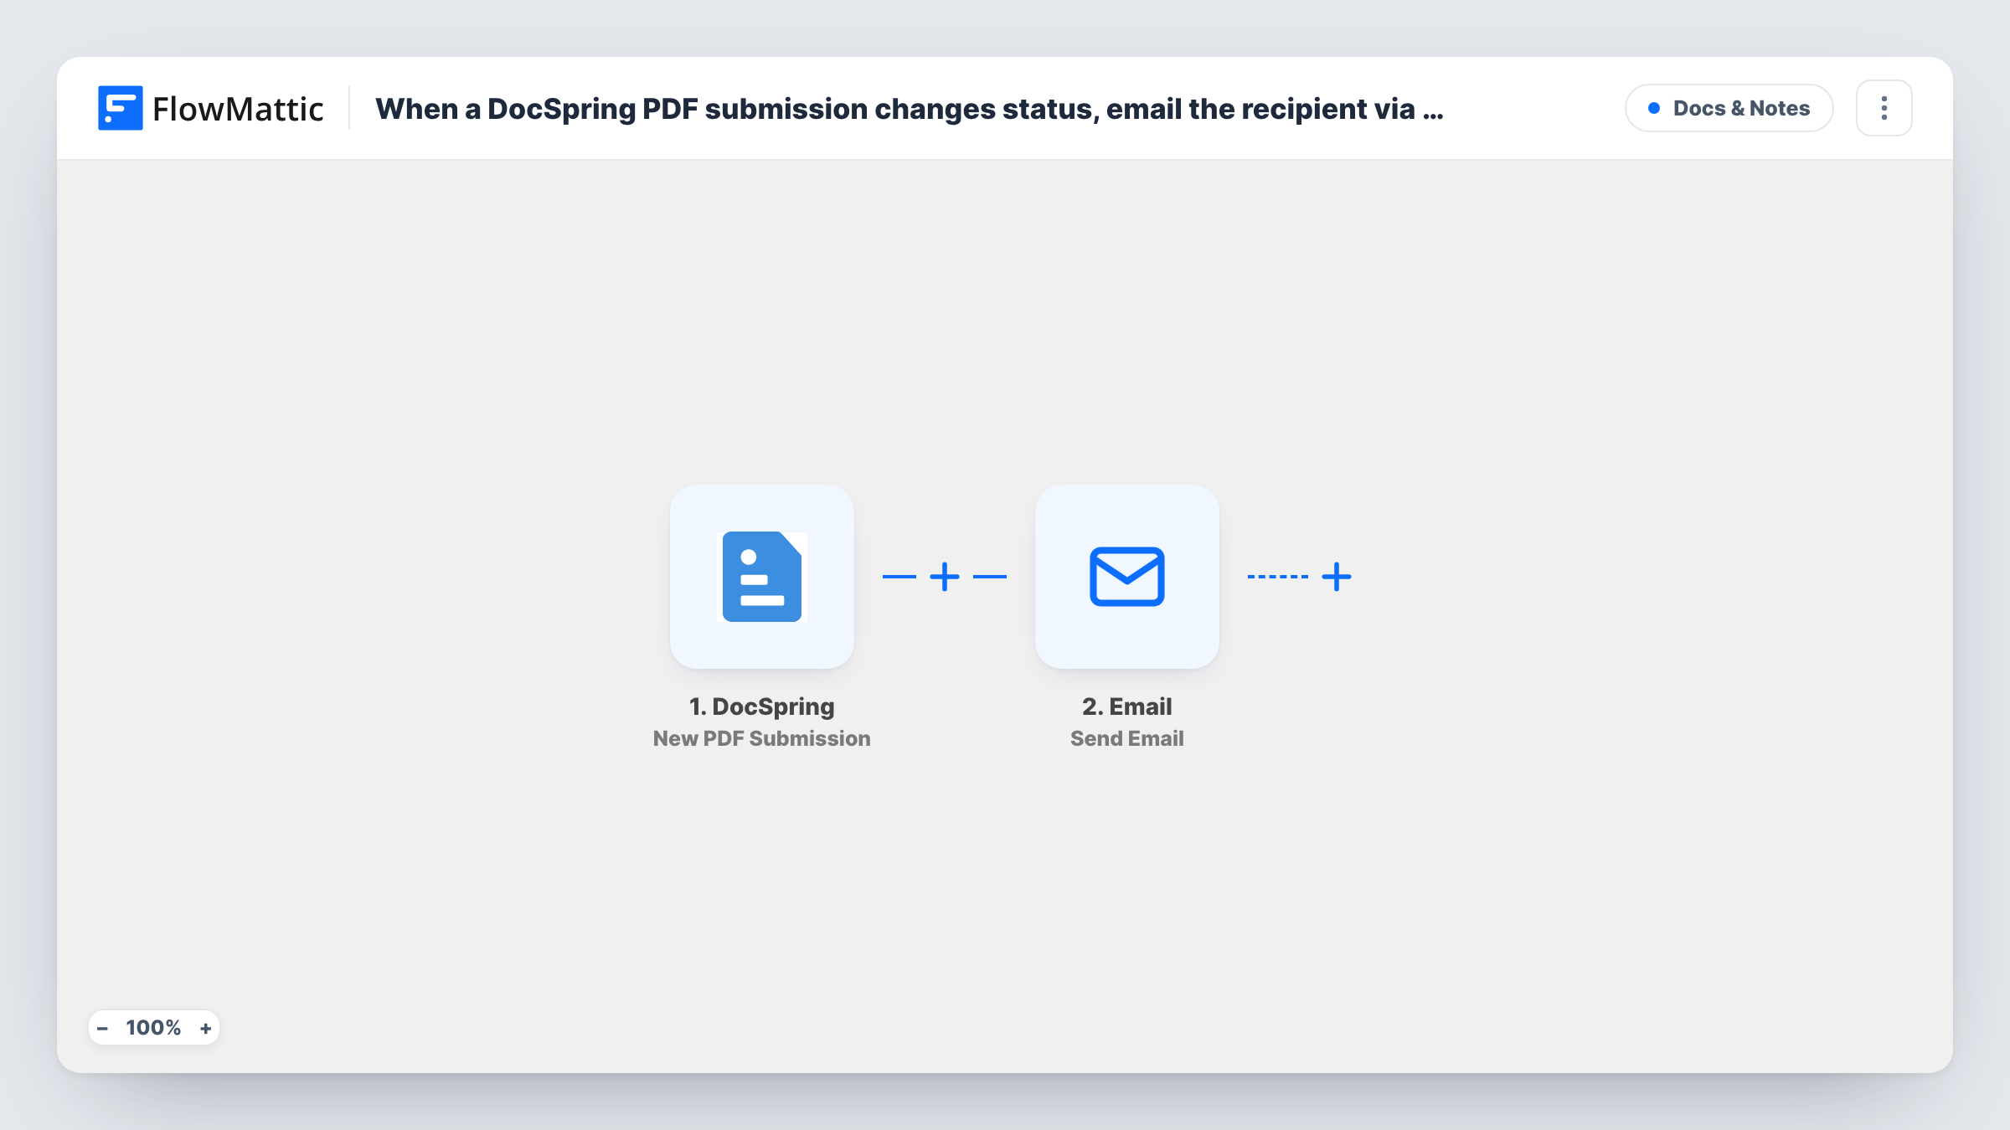The height and width of the screenshot is (1130, 2010).
Task: Open the Email action step card
Action: click(1126, 576)
